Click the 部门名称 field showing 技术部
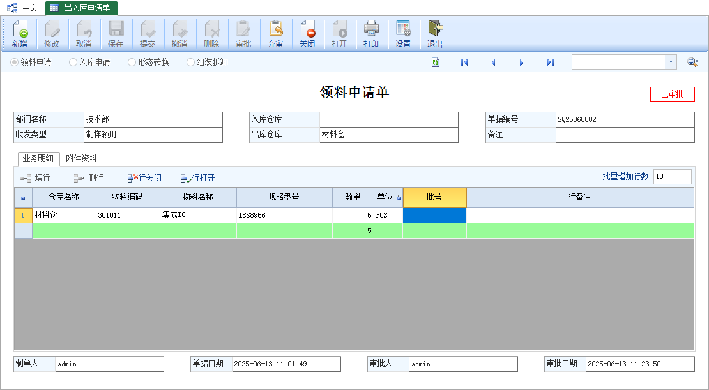709x390 pixels. point(153,119)
